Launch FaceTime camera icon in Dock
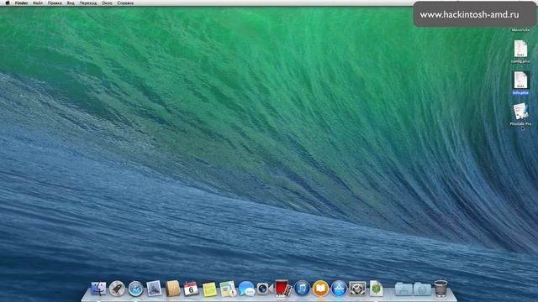The height and width of the screenshot is (302, 538). (x=265, y=289)
